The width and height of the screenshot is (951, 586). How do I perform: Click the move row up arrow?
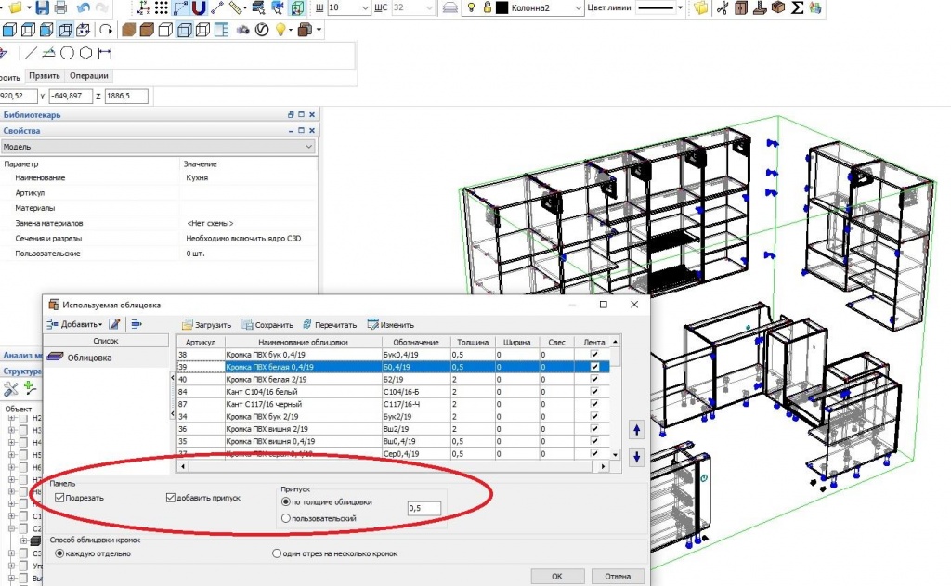coord(636,429)
